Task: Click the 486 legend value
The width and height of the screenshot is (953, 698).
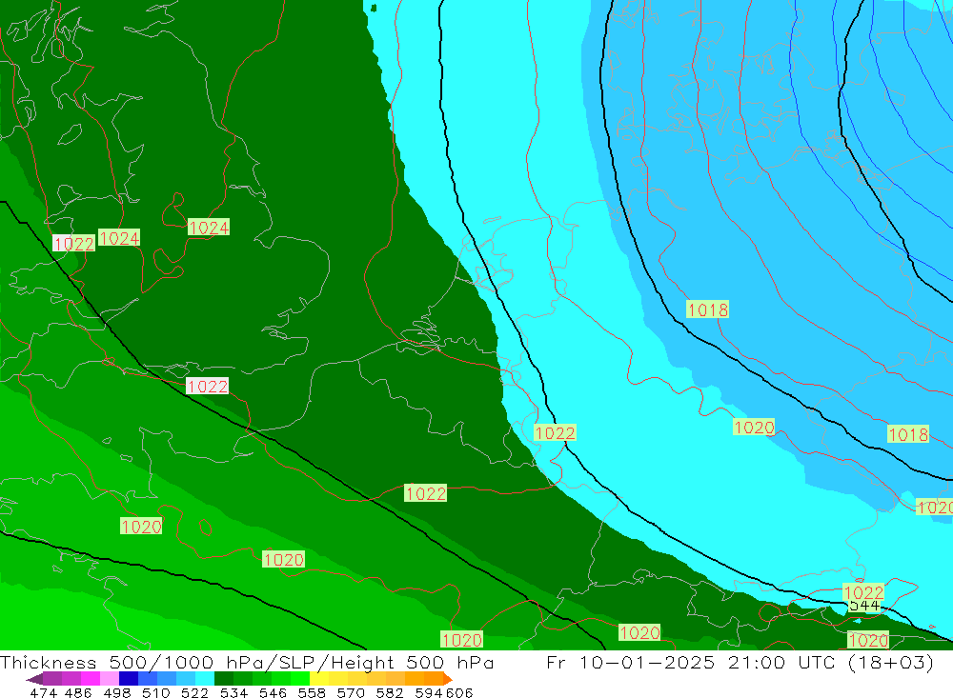Action: pos(78,692)
